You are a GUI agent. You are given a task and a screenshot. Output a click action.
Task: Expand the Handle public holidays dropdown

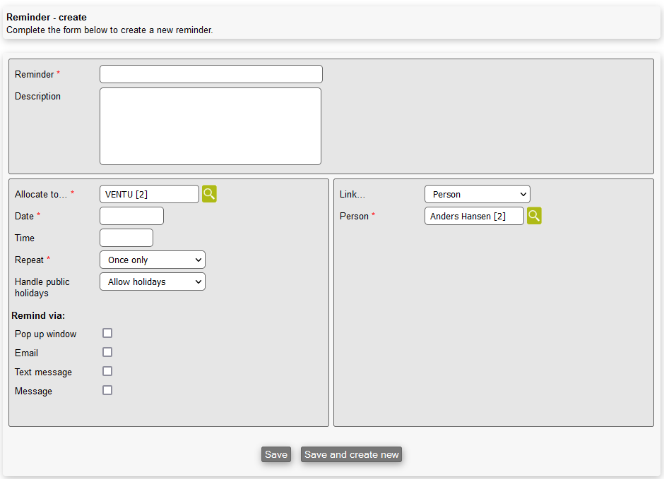152,281
